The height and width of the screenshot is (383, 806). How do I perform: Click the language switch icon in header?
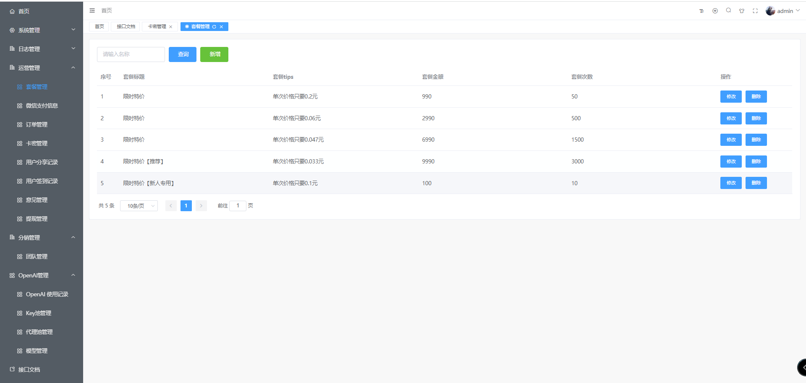715,10
